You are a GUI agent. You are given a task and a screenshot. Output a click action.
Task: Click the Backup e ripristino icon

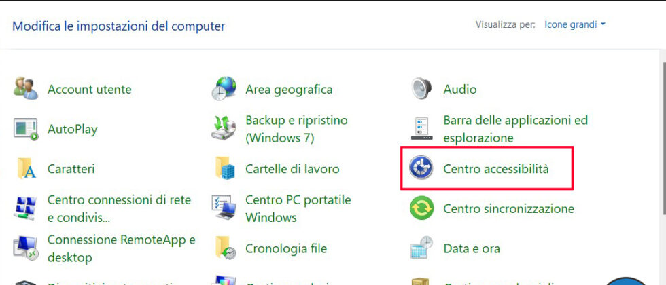pyautogui.click(x=224, y=129)
